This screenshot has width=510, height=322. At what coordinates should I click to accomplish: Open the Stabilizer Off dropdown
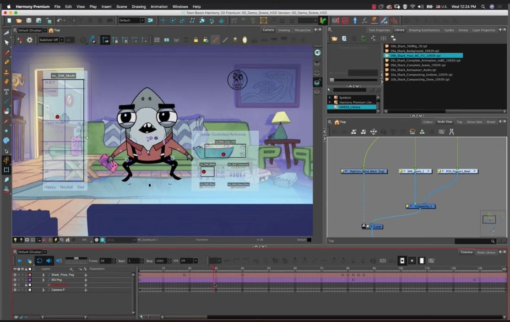click(61, 40)
